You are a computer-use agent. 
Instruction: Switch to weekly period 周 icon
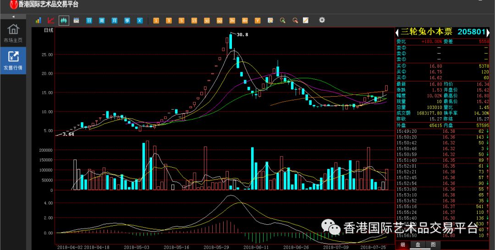[102, 21]
